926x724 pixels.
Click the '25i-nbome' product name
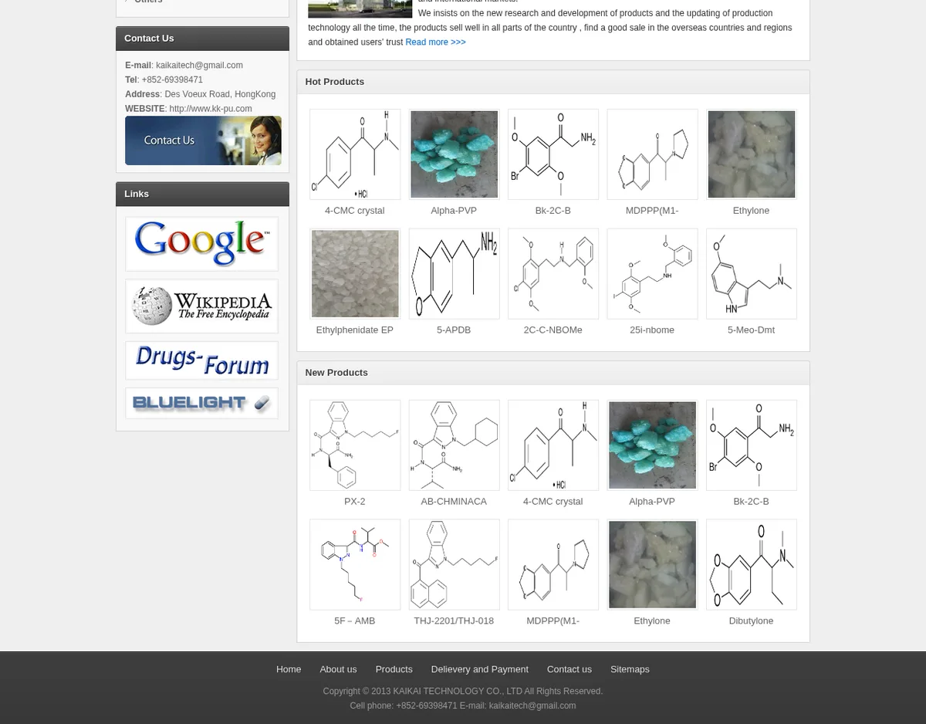pyautogui.click(x=652, y=330)
